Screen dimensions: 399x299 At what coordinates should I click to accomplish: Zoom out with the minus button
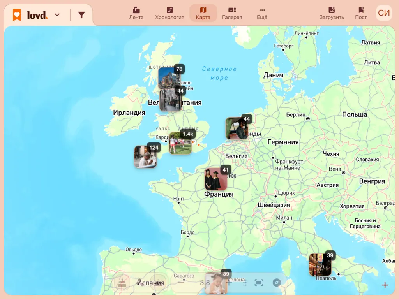coord(181,283)
